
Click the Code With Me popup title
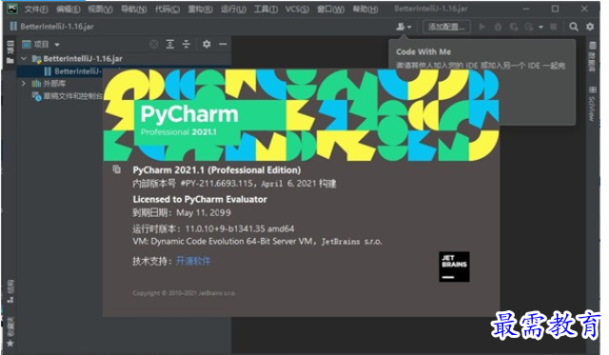pos(423,51)
